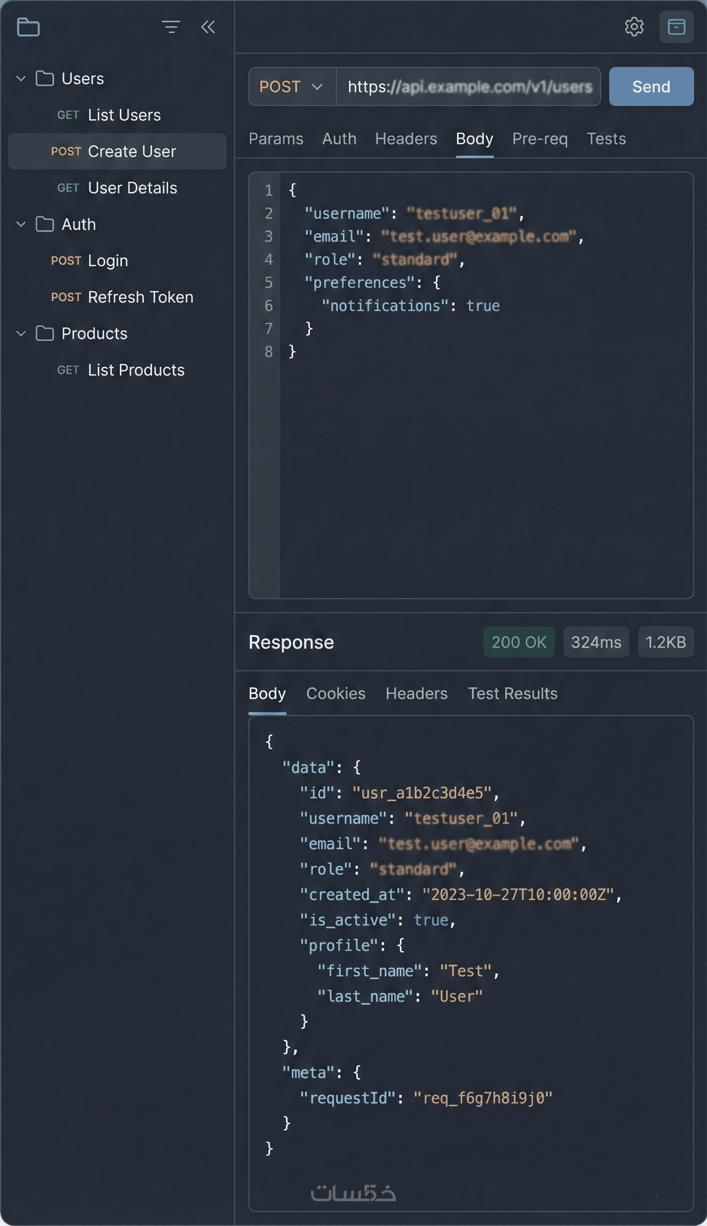
Task: Collapse the Users folder chevron
Action: 21,78
